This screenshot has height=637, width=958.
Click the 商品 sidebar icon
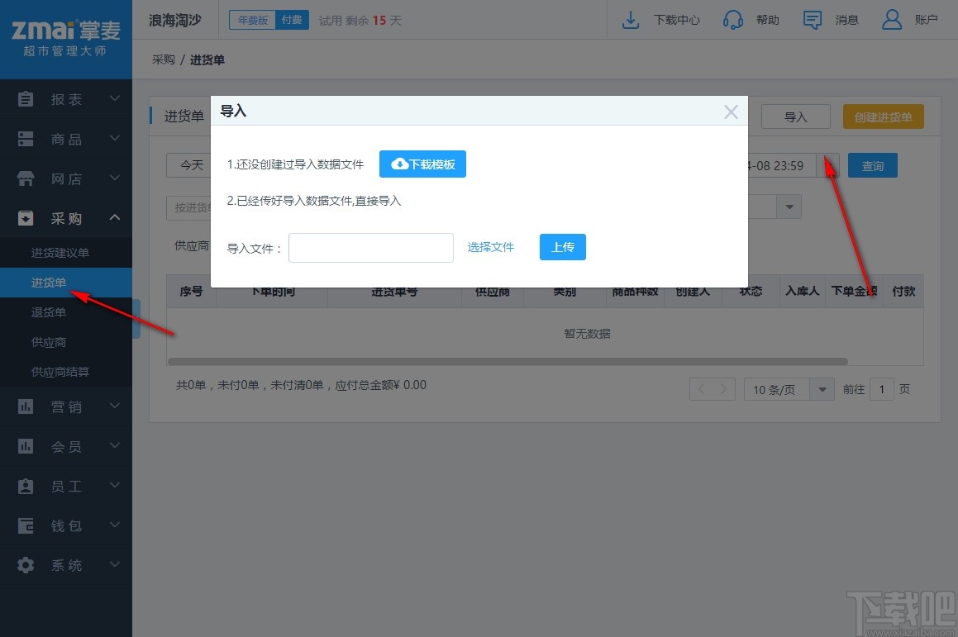(x=25, y=138)
